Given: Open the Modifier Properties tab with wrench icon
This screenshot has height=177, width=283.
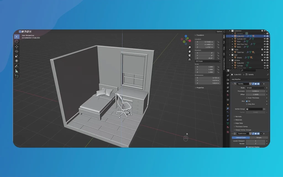Looking at the screenshot, I should (x=228, y=108).
